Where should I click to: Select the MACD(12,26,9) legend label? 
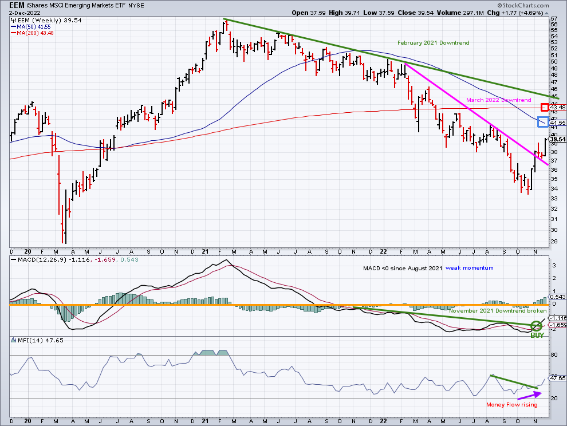[42, 259]
